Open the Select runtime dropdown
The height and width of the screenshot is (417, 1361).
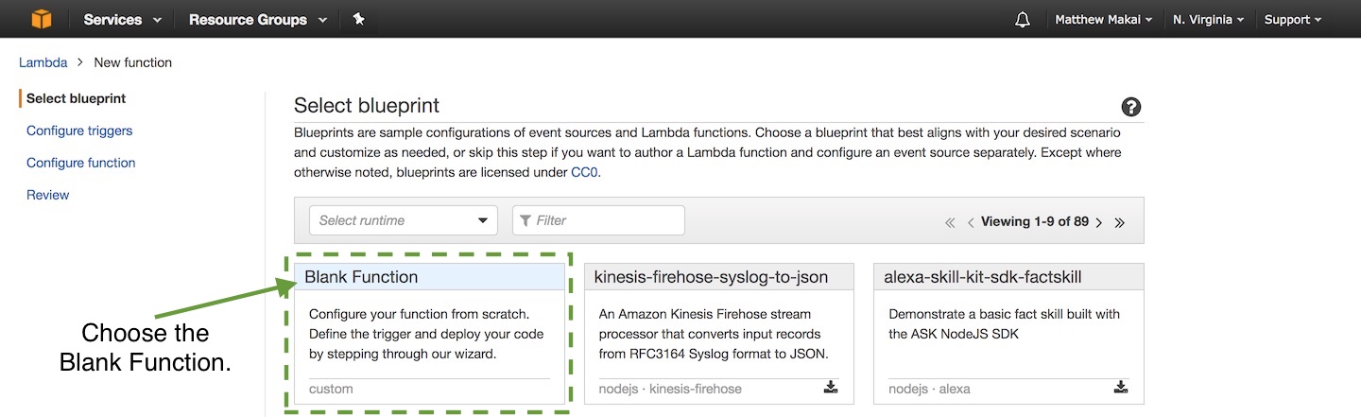coord(404,220)
